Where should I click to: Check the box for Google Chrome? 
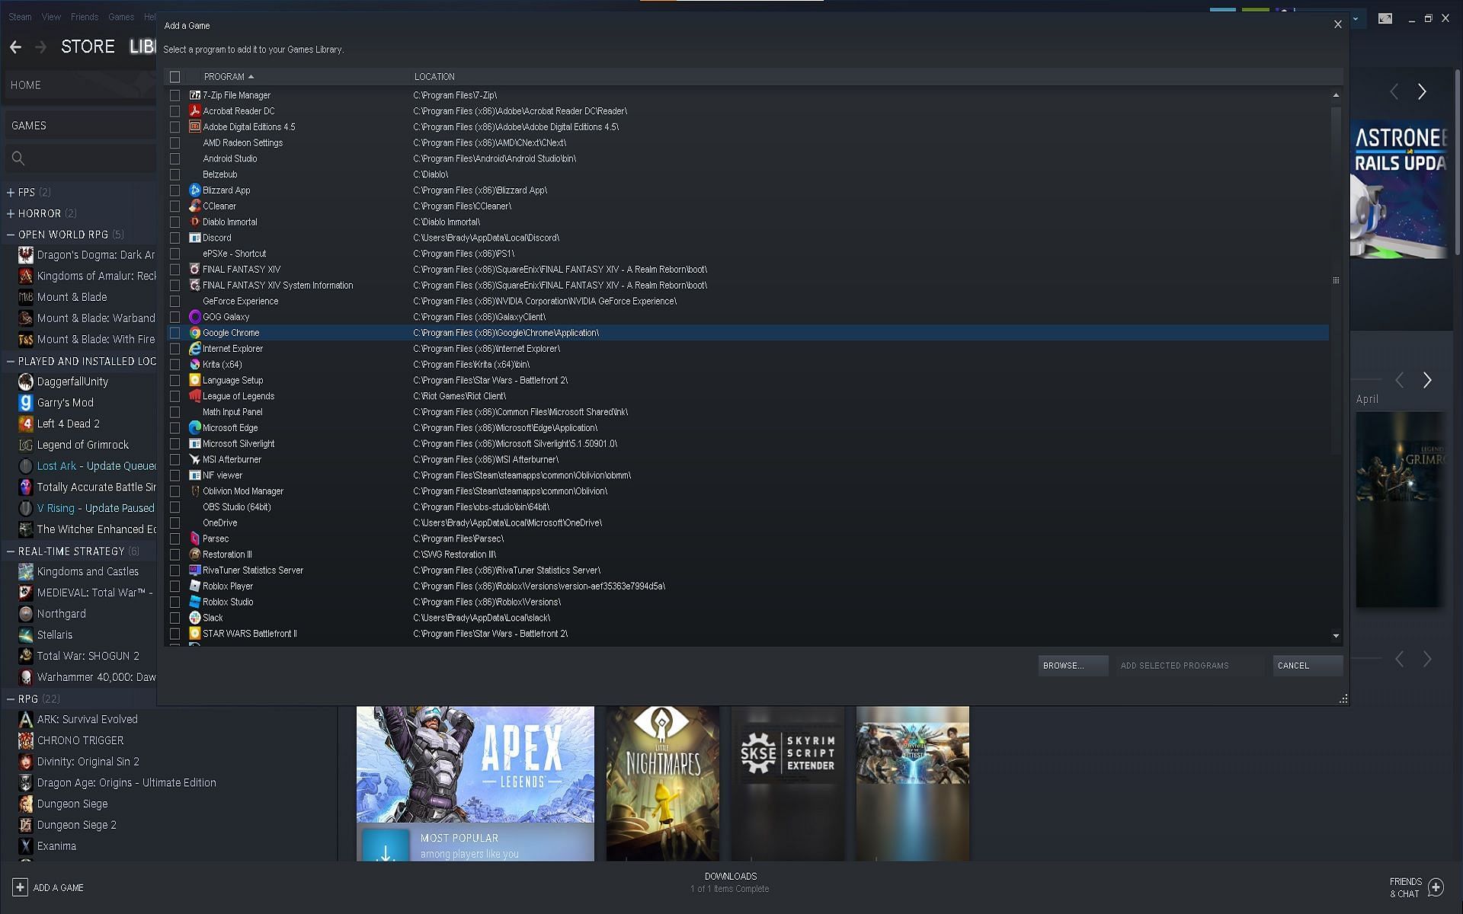(174, 333)
